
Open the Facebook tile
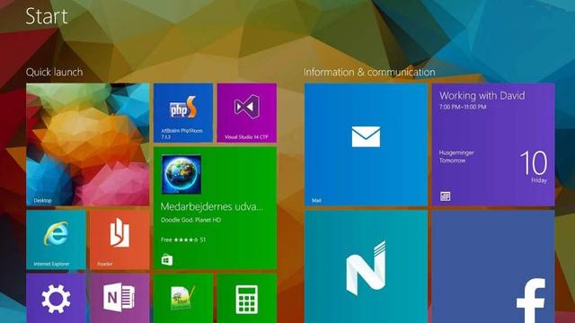pos(493,266)
